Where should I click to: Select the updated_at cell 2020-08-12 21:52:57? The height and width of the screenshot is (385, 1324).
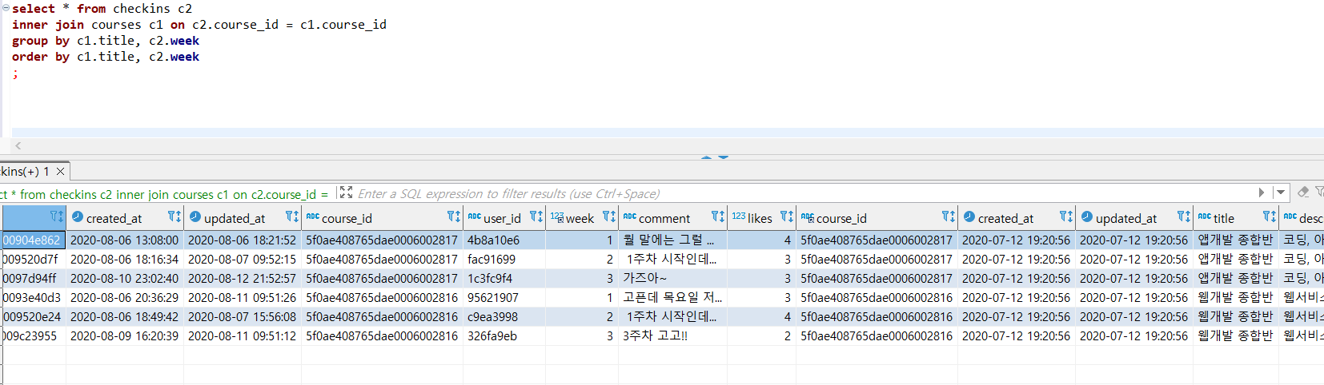[x=243, y=278]
